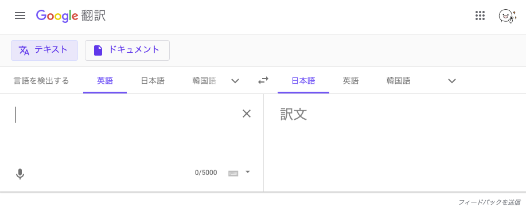Image resolution: width=526 pixels, height=211 pixels.
Task: Switch to ドキュメント translation mode
Action: pyautogui.click(x=127, y=50)
